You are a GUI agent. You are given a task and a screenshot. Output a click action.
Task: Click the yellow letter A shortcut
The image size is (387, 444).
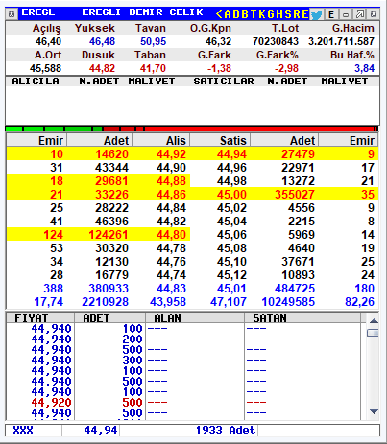pyautogui.click(x=228, y=14)
